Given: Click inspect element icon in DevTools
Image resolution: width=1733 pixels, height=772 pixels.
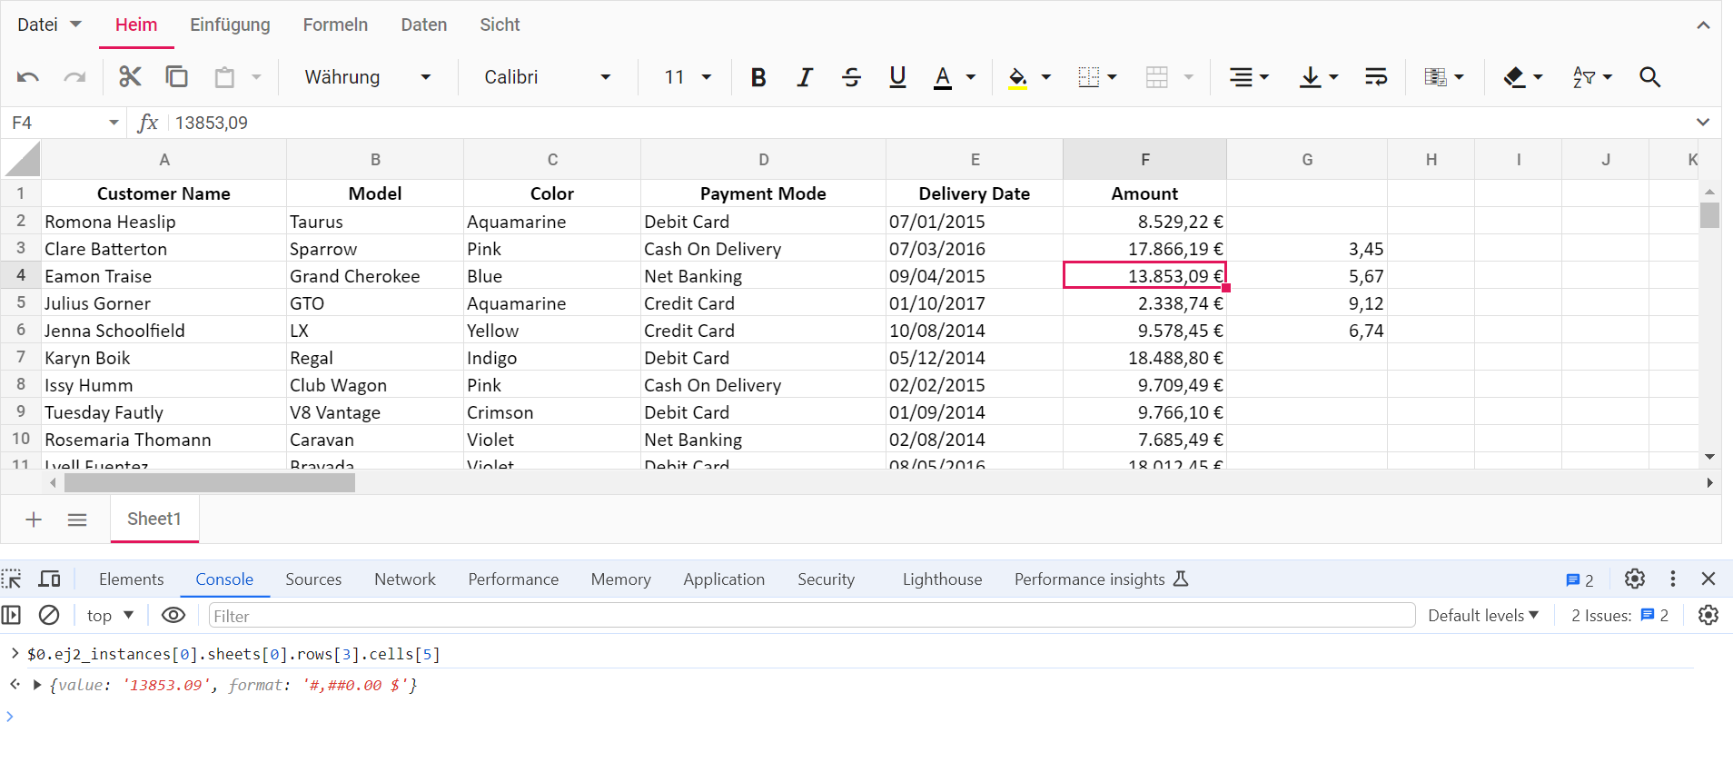Looking at the screenshot, I should 12,579.
